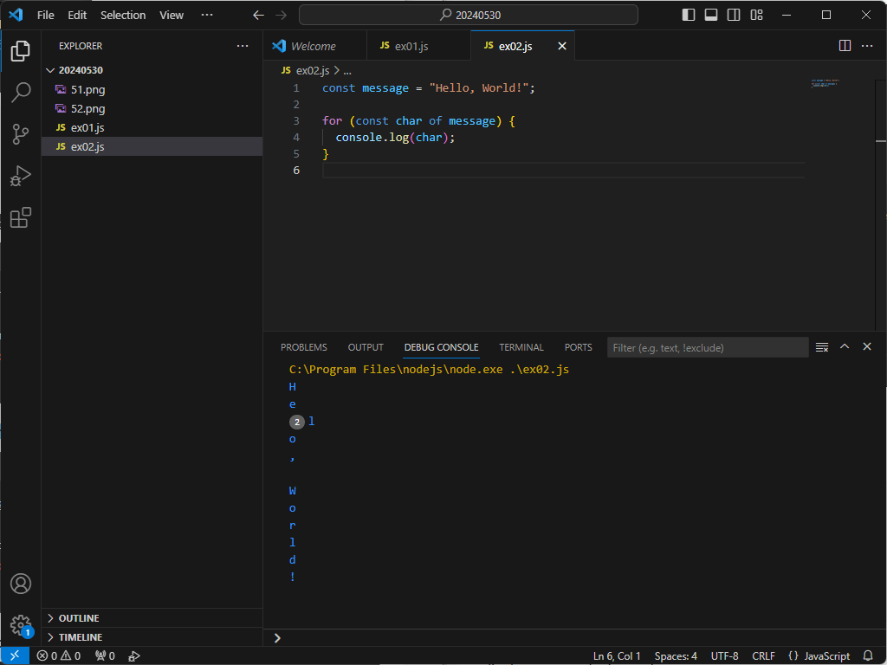Screen dimensions: 887x665
Task: Go forward with the right arrow
Action: point(282,16)
